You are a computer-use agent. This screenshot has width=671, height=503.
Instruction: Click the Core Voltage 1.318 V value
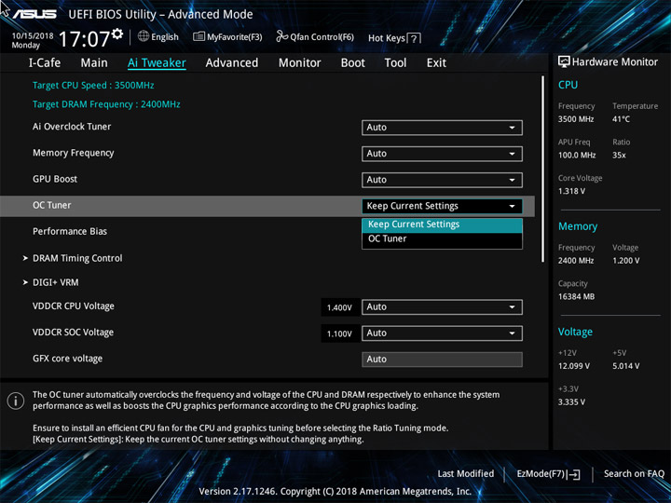pyautogui.click(x=571, y=191)
